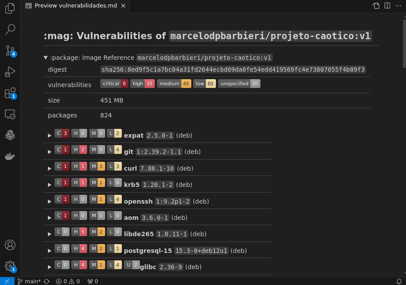Viewport: 406px width, 285px height.
Task: Click the main* branch in status bar
Action: click(29, 281)
